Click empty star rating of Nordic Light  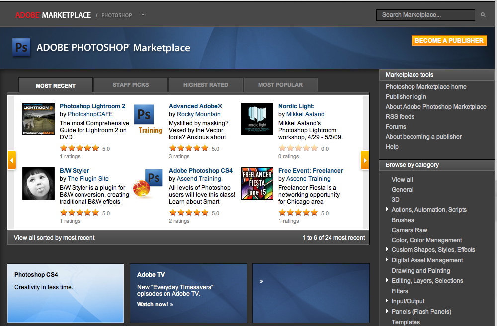click(298, 148)
